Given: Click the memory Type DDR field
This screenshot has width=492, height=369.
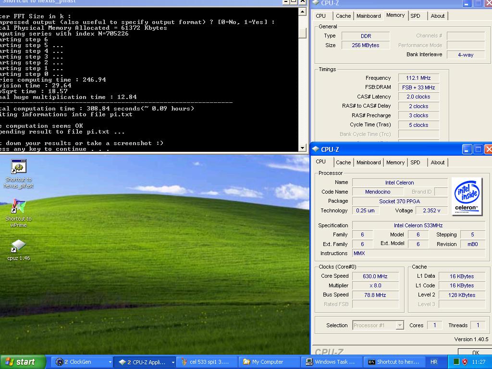Looking at the screenshot, I should click(x=366, y=36).
